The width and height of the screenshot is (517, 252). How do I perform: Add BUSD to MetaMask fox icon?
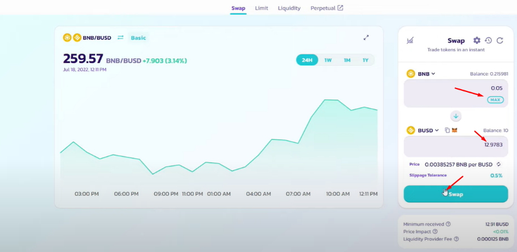(454, 130)
